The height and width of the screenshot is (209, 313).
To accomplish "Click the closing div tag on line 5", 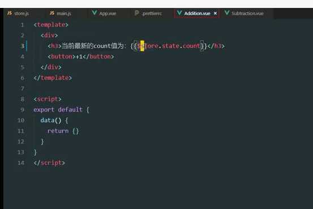I will tap(51, 67).
